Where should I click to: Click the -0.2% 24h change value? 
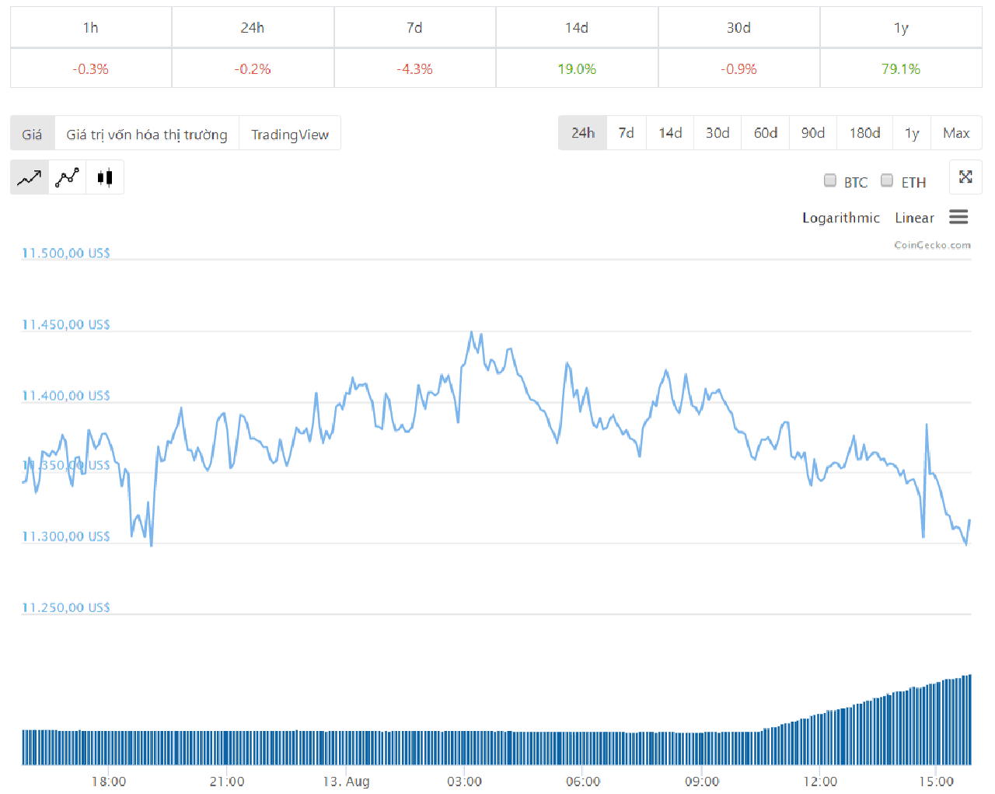[253, 69]
